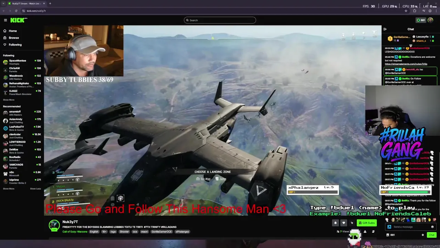440x248 pixels.
Task: Expand Show More under Recommended
Action: (x=9, y=189)
